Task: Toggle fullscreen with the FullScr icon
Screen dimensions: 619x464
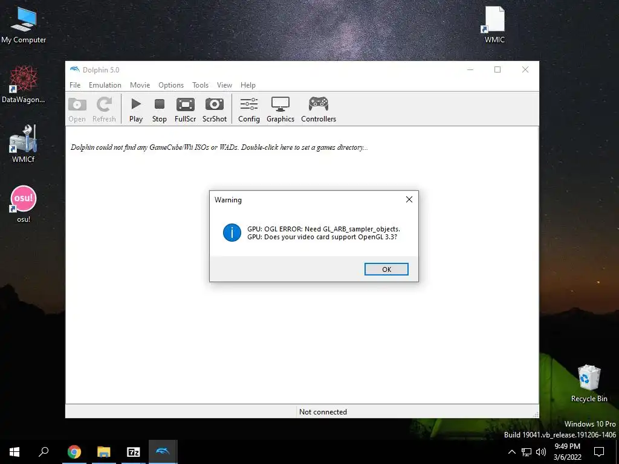Action: click(185, 110)
